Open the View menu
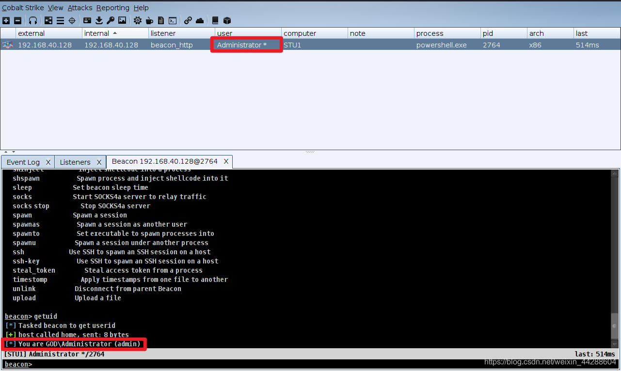Screen dimensions: 621x371 [x=56, y=8]
